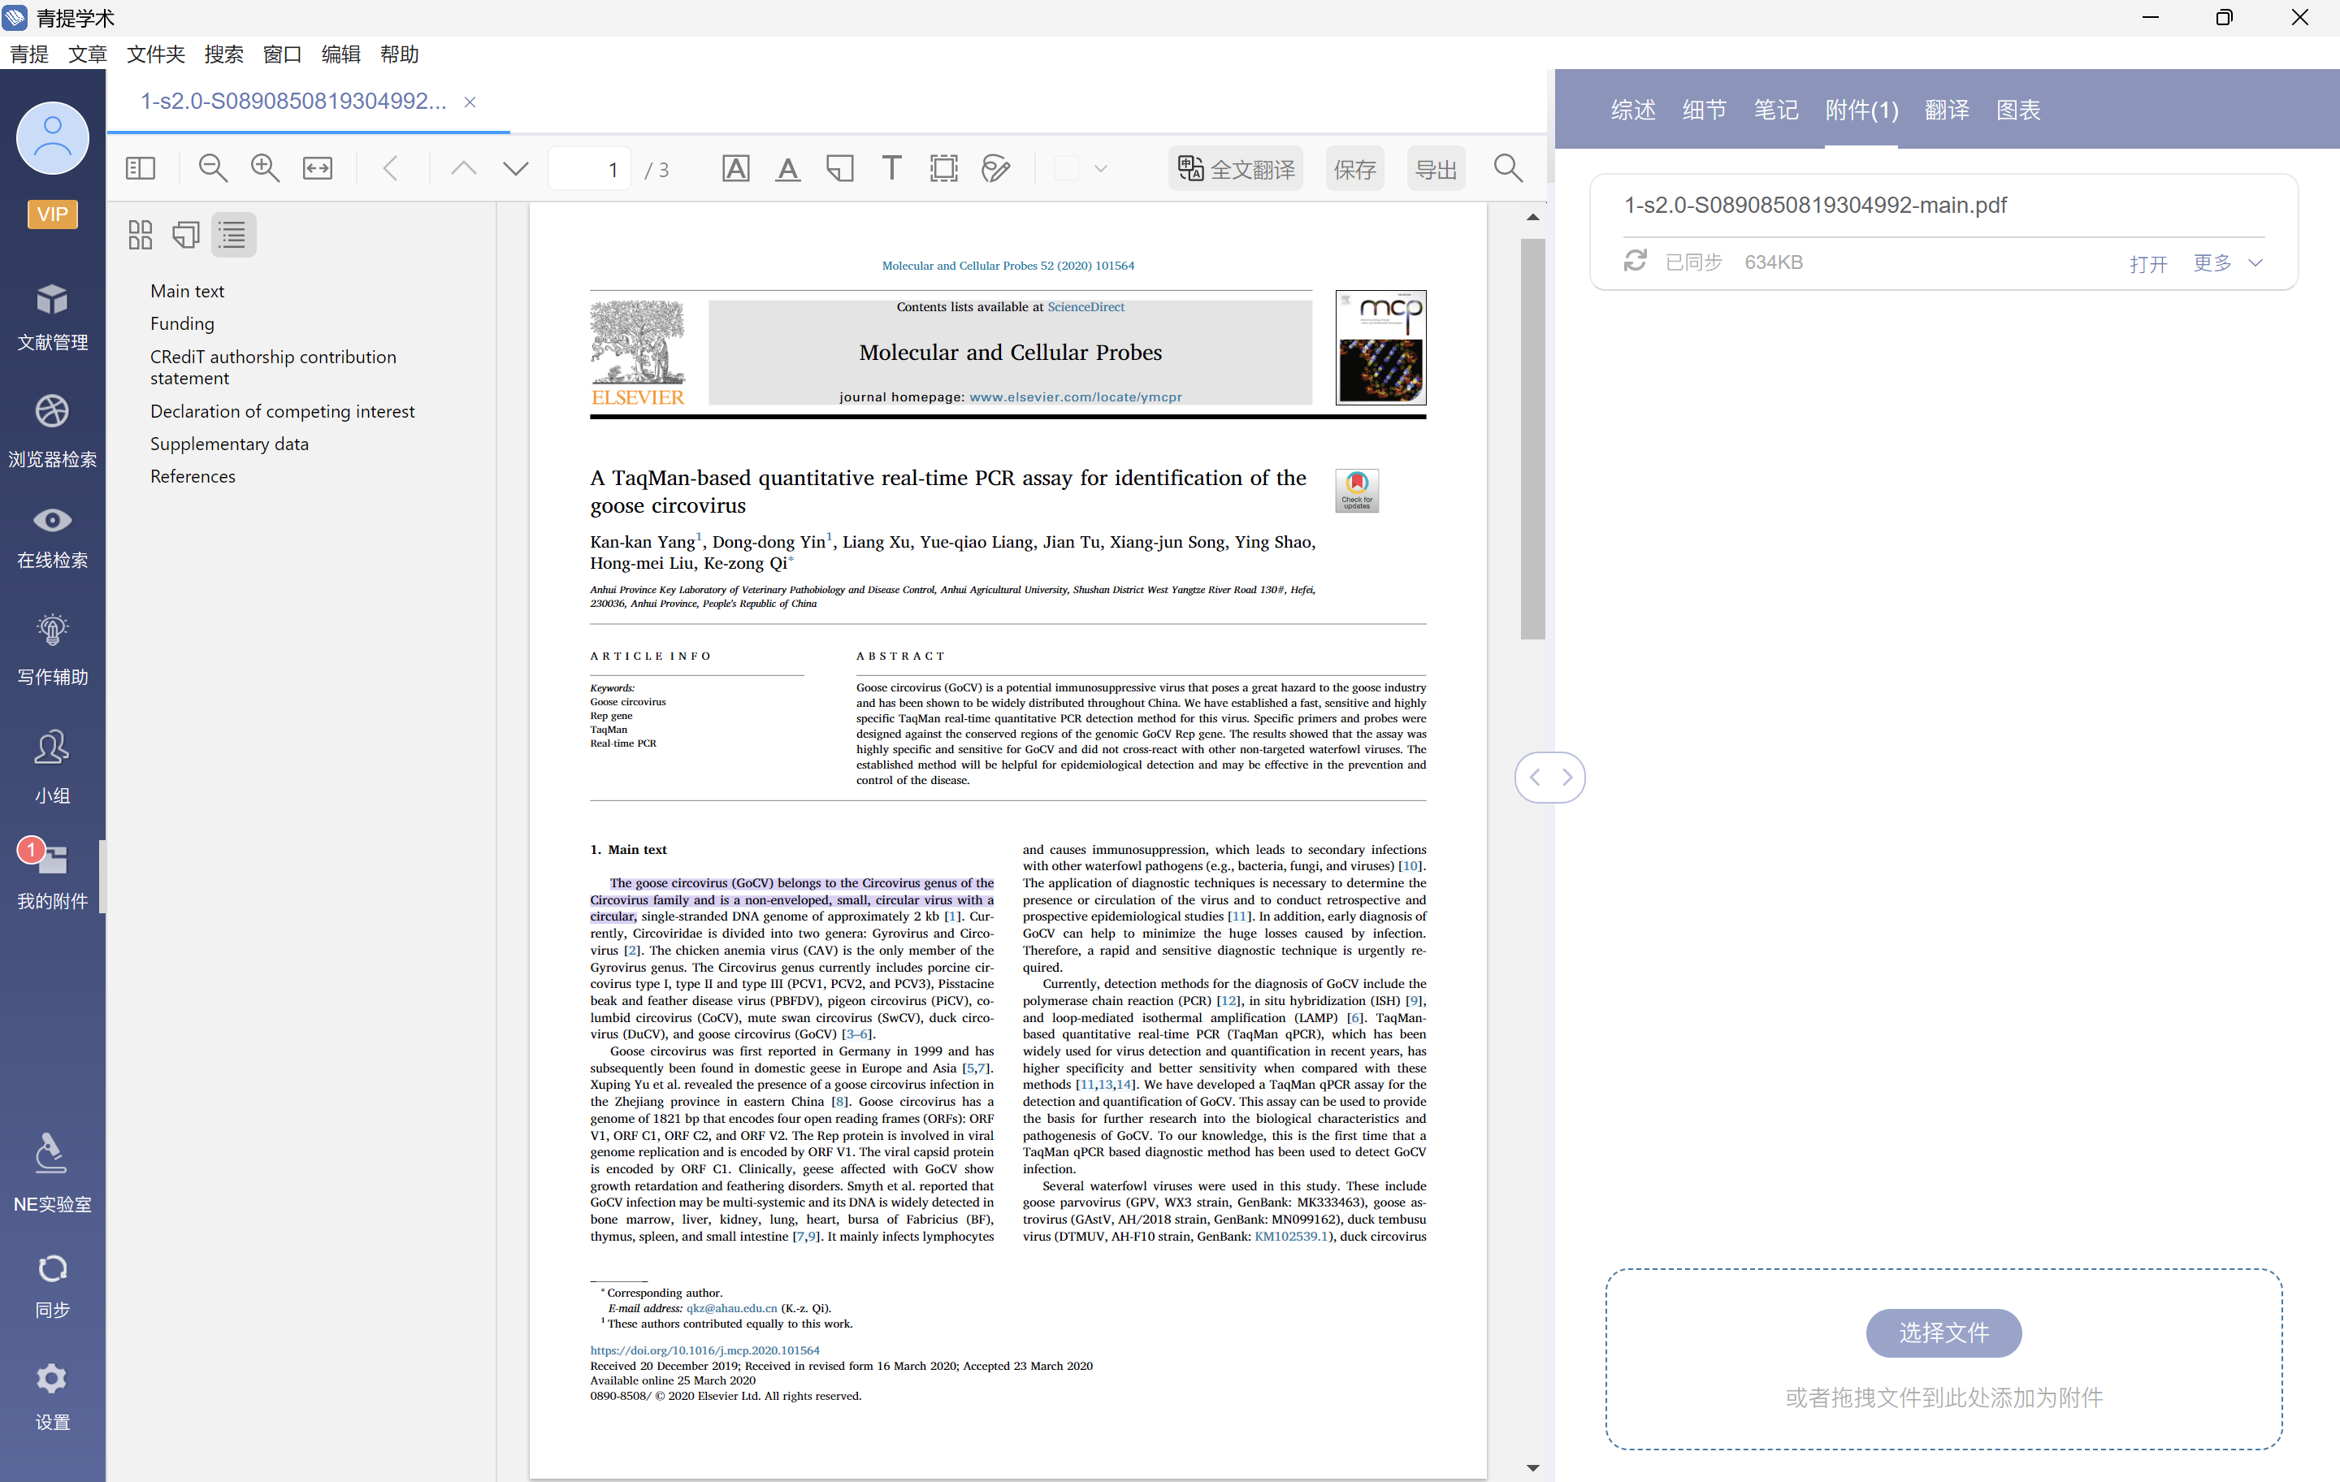Select the area screenshot selection tool

(943, 168)
